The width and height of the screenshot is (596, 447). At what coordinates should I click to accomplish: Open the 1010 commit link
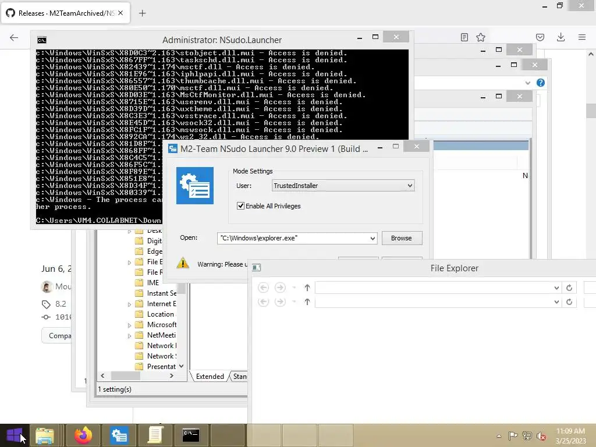tap(63, 317)
